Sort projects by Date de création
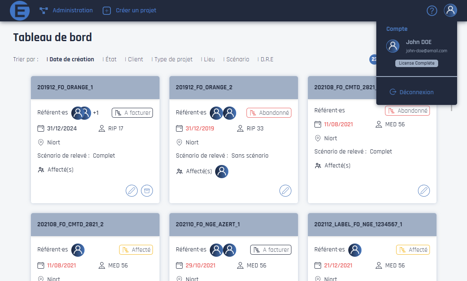Screen dimensions: 467x281 point(71,59)
